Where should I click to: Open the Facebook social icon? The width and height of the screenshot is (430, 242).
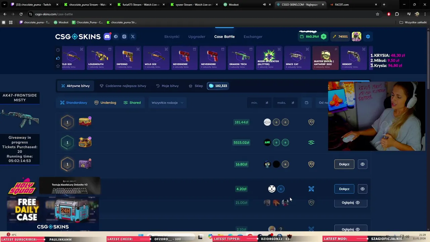tap(116, 37)
